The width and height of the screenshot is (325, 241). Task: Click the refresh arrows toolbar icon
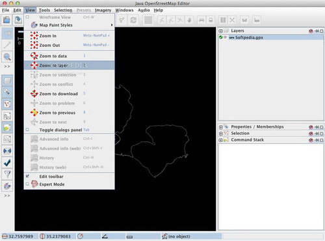pos(133,20)
